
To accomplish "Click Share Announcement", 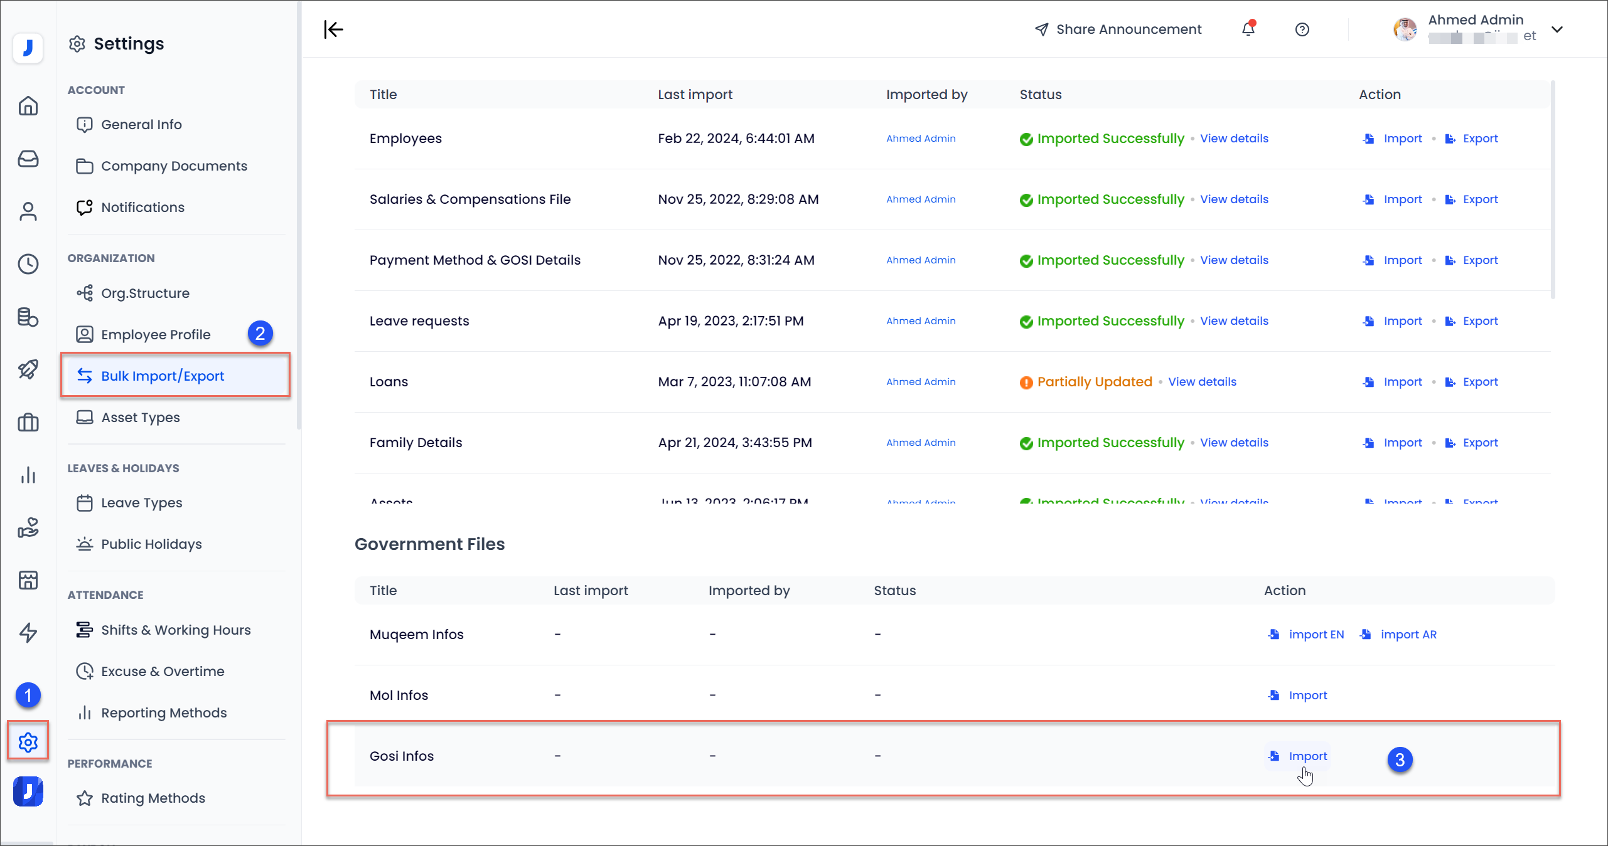I will [x=1118, y=29].
